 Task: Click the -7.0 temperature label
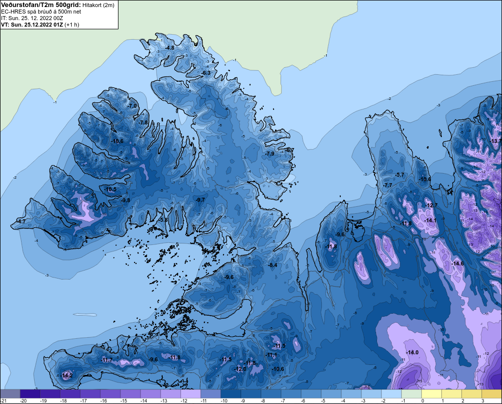[x=132, y=105]
